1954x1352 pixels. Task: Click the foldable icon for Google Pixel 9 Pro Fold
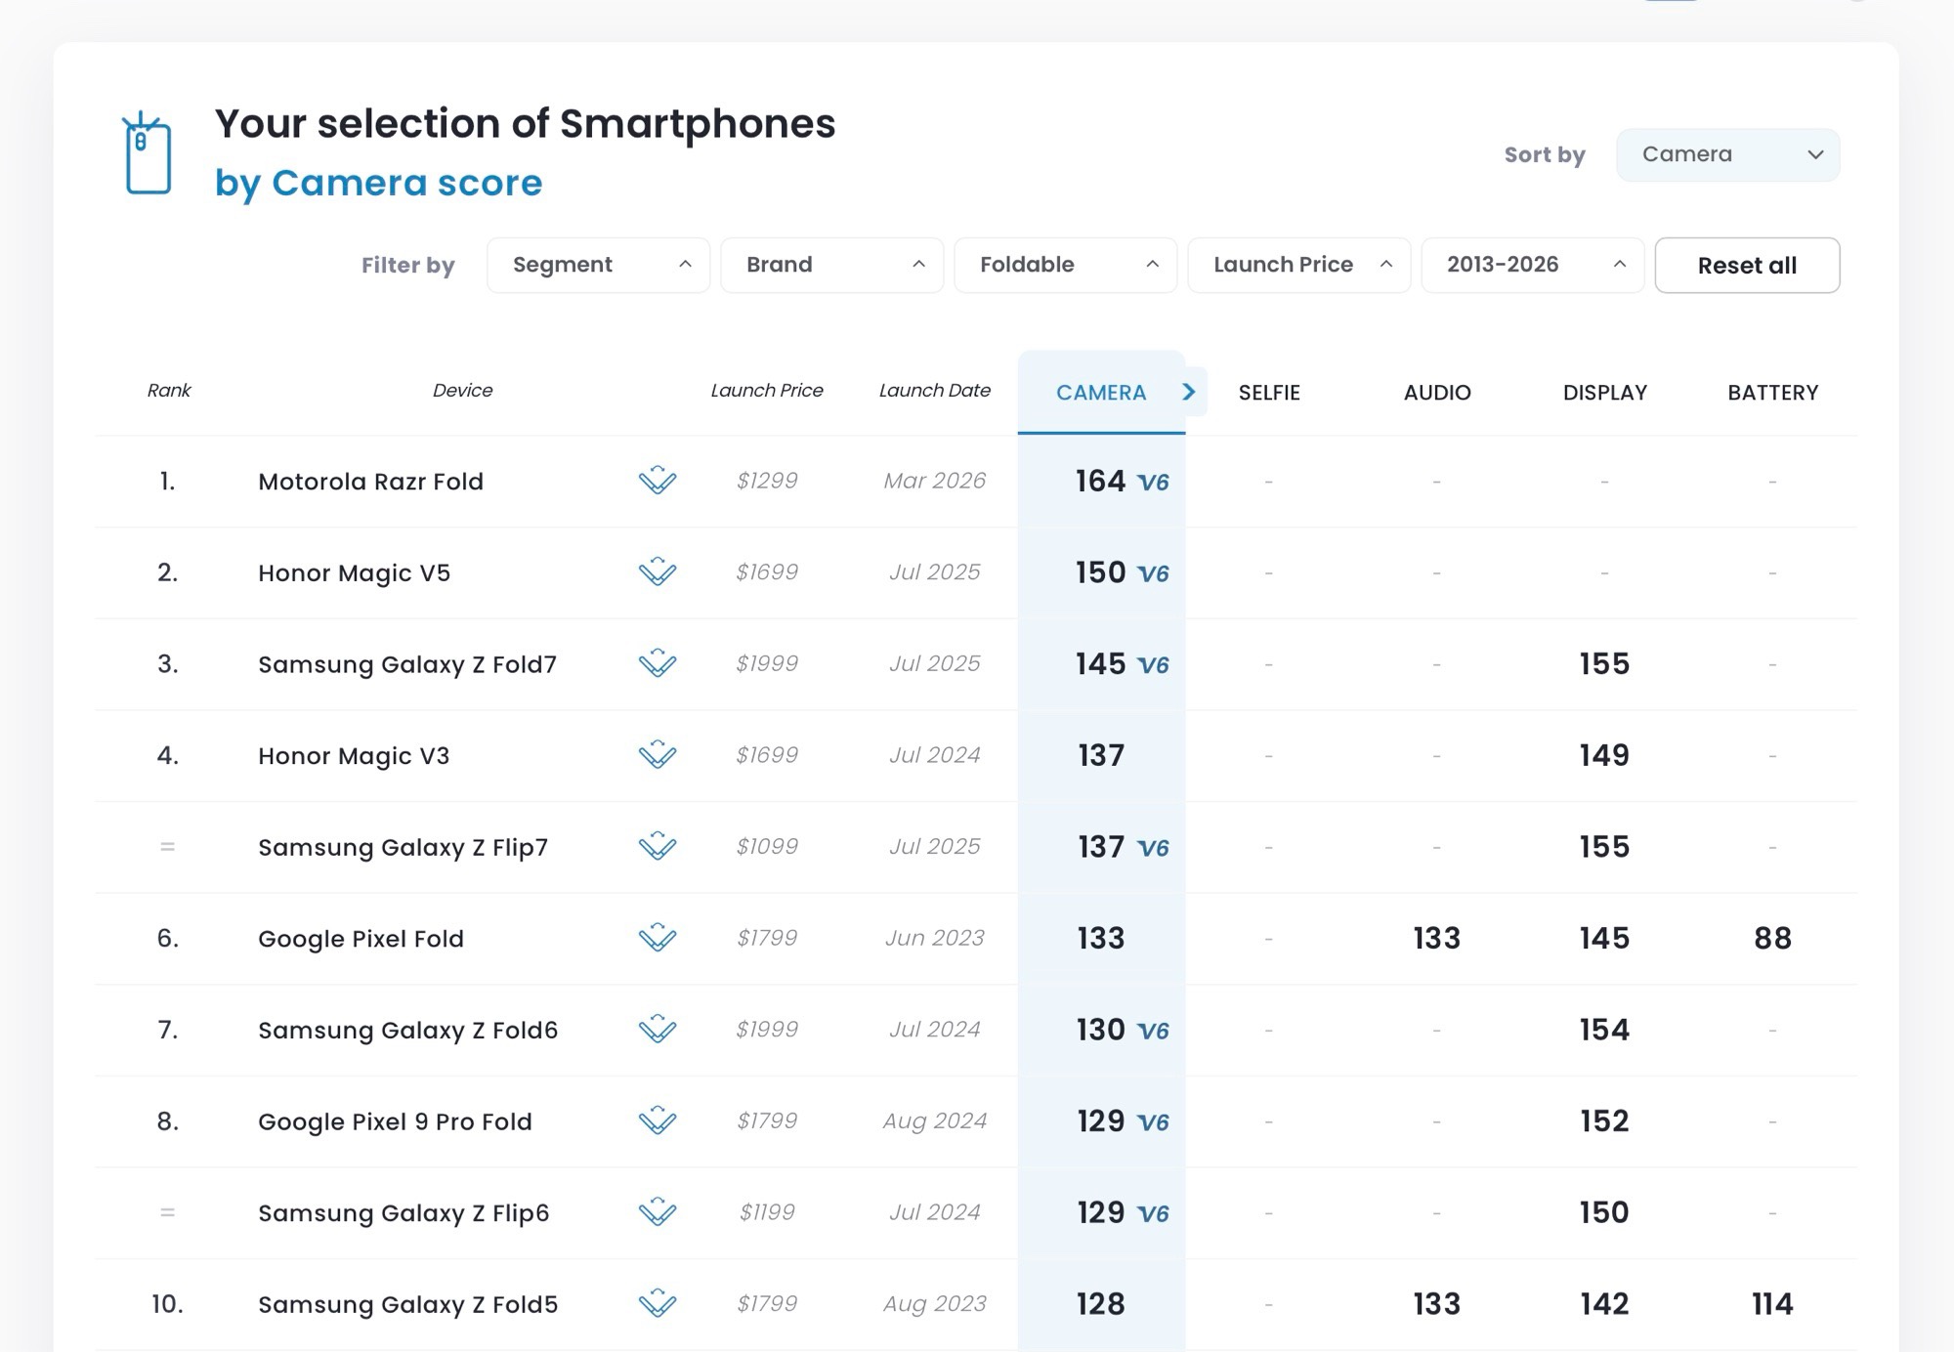(658, 1121)
